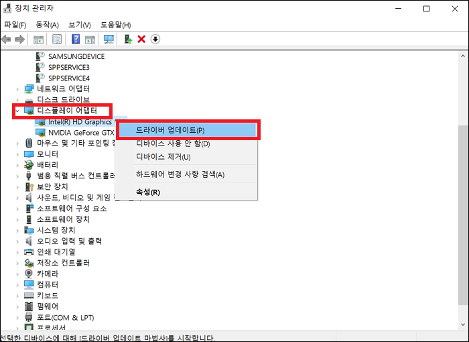Click the NVIDIA GeForce GTX device icon
469x342 pixels.
point(40,132)
